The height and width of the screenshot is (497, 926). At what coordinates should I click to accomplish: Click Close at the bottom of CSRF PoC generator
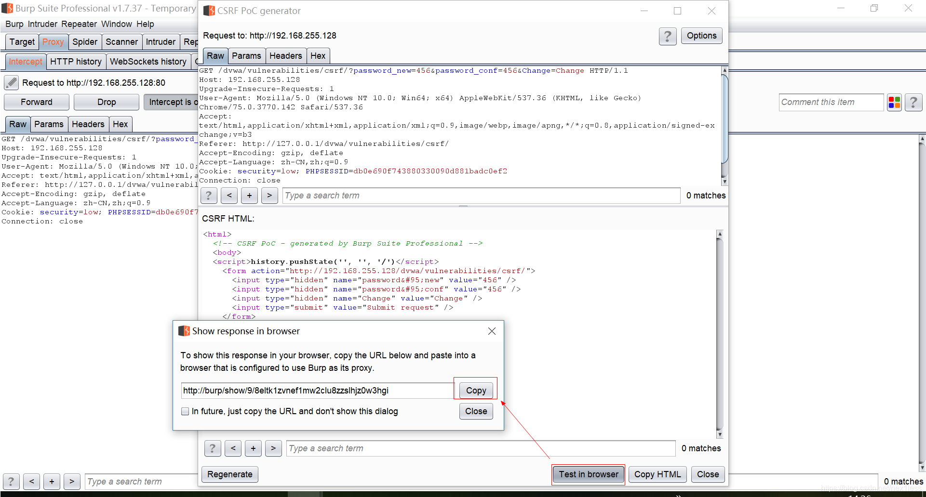pyautogui.click(x=708, y=474)
